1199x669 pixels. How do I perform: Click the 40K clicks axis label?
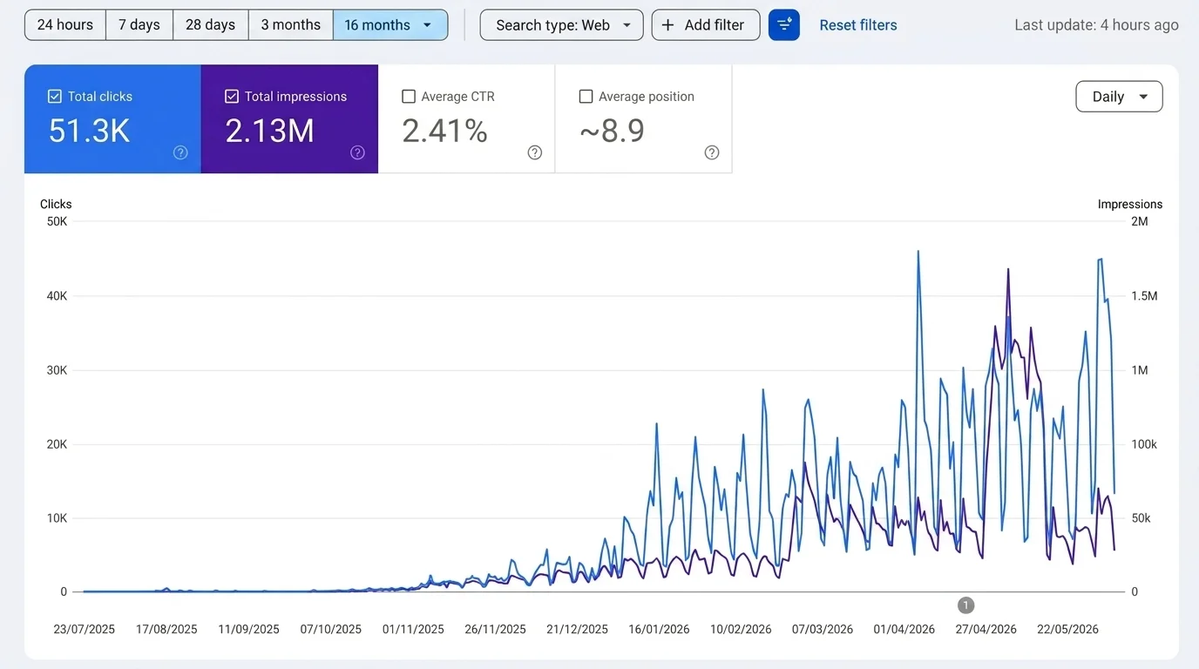pyautogui.click(x=57, y=296)
